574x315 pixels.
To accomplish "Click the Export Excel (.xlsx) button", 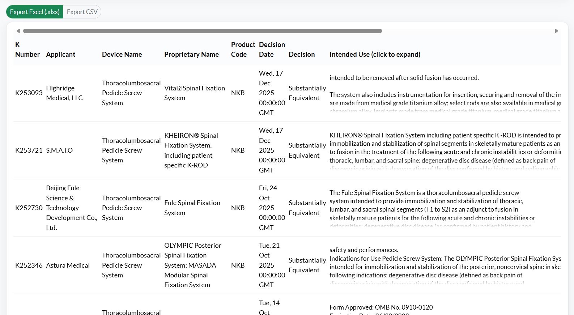I will click(35, 12).
